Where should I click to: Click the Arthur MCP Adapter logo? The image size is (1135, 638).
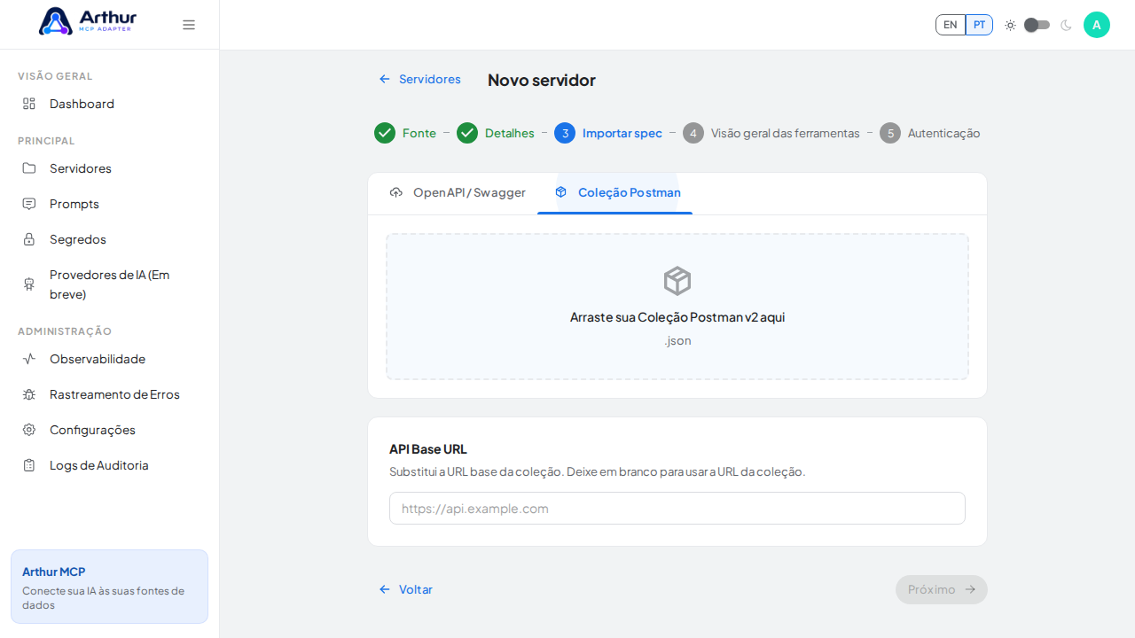point(88,21)
